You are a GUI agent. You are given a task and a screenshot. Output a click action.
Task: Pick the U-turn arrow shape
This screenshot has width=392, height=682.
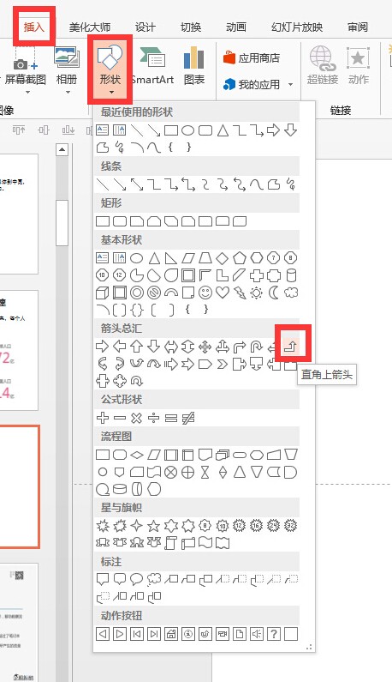pos(257,347)
